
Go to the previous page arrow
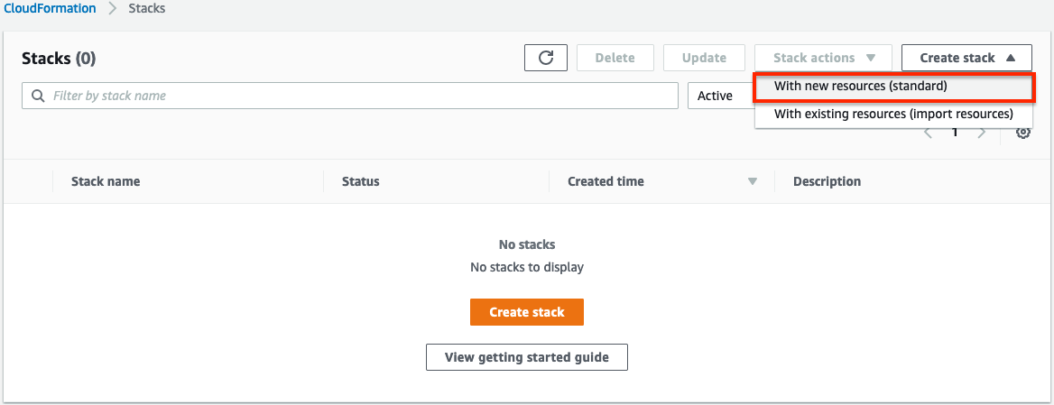coord(928,133)
